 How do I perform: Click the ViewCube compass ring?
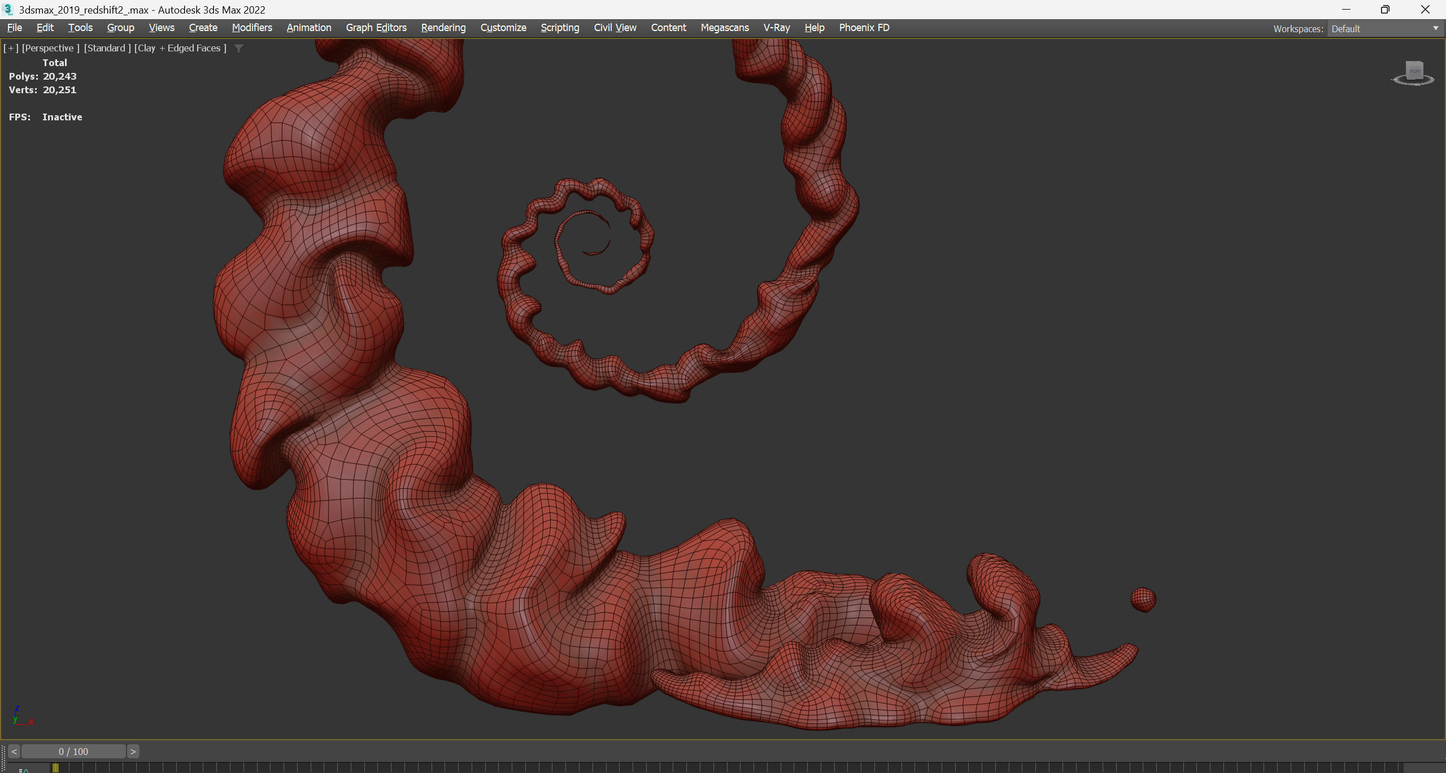(1397, 81)
